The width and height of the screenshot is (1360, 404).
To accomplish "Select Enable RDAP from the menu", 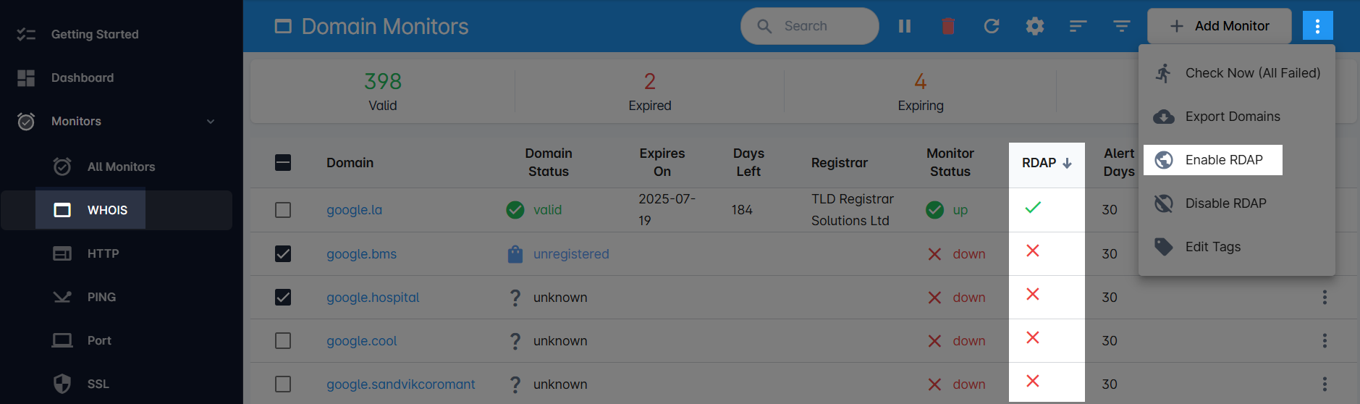I will [x=1223, y=160].
